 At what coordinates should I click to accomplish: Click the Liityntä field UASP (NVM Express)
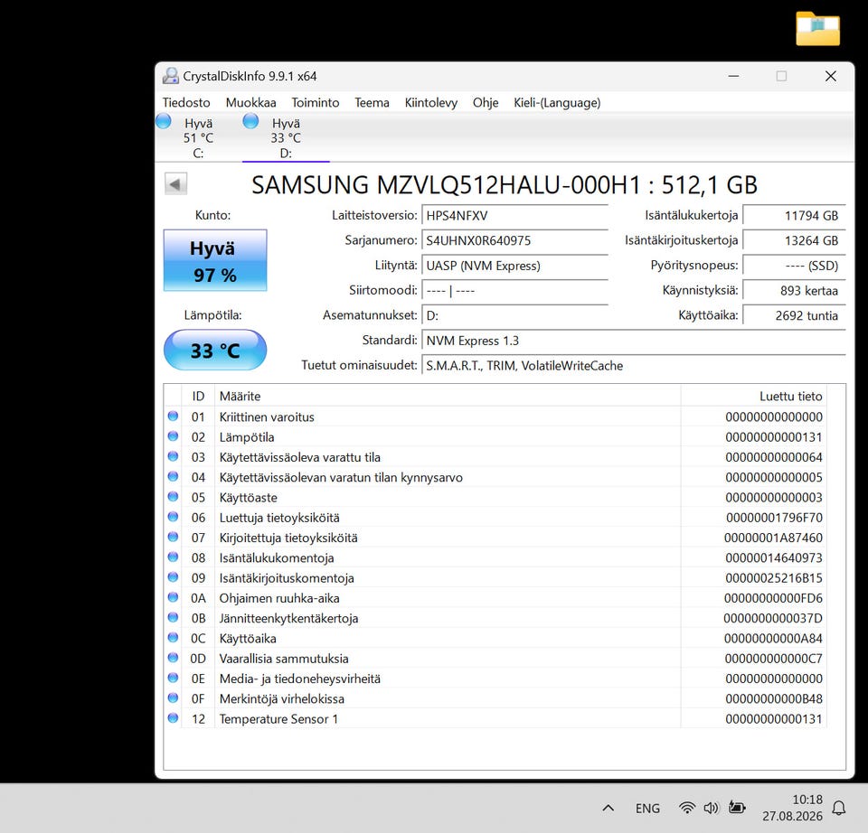point(514,266)
